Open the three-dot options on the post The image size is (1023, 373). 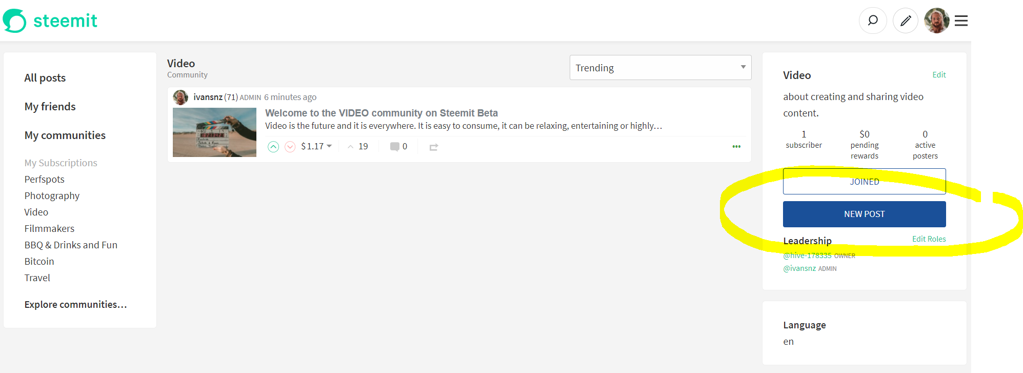point(736,147)
